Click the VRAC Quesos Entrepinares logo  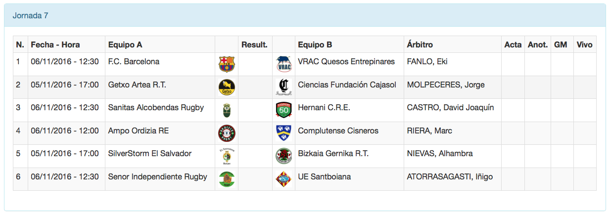click(x=284, y=64)
